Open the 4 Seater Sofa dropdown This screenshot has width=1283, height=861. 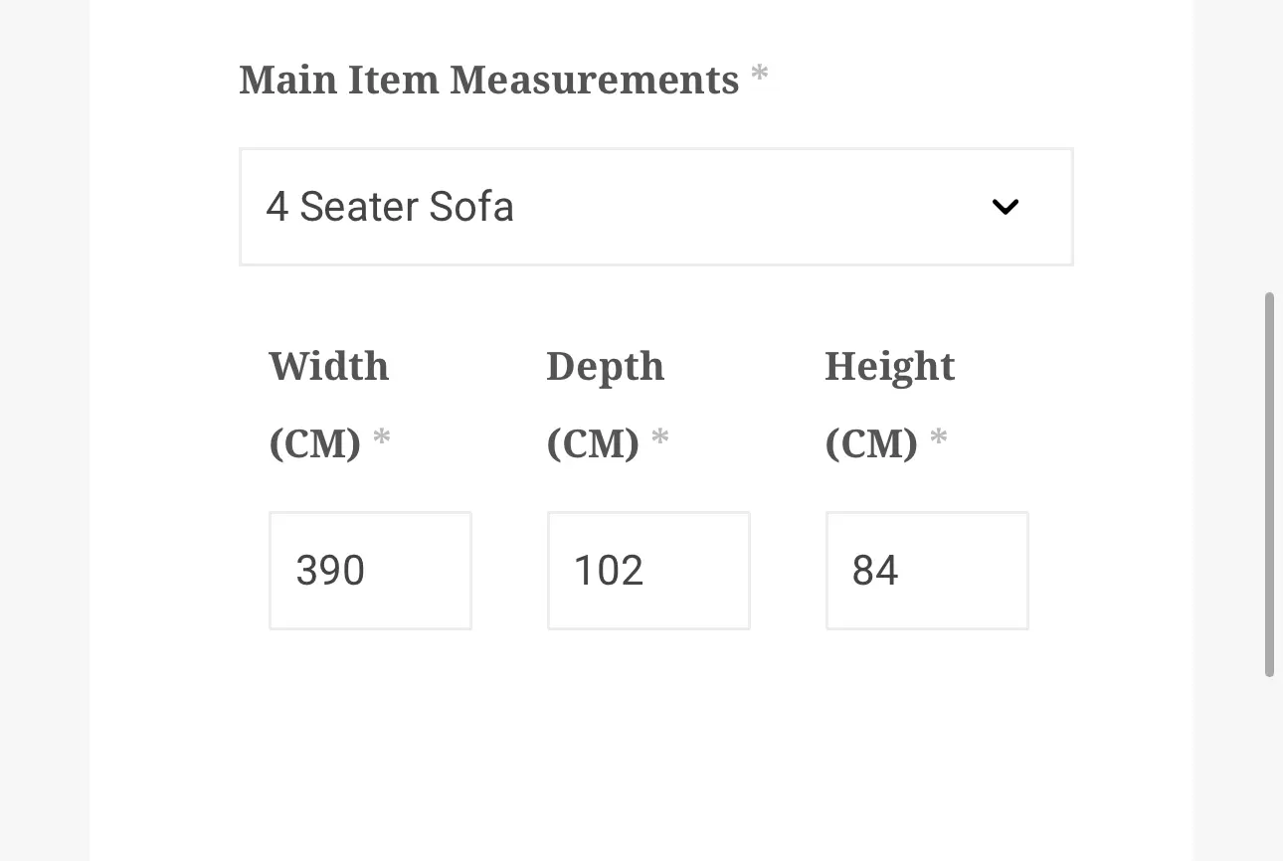(x=656, y=207)
